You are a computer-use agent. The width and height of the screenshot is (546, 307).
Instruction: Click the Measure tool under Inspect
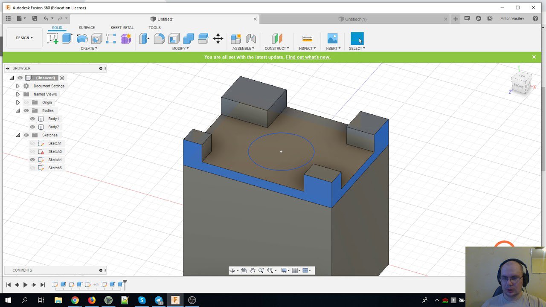(x=307, y=39)
